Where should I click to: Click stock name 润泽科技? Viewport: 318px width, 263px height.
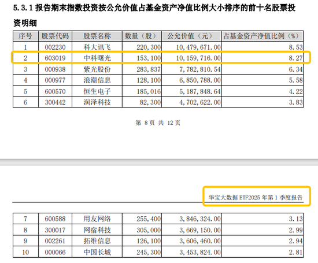[x=97, y=102]
